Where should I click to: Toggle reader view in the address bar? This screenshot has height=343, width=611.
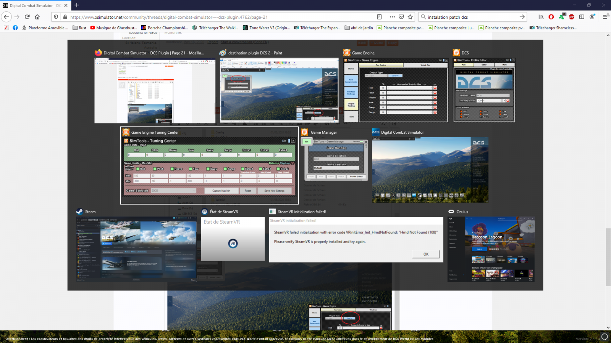click(379, 17)
